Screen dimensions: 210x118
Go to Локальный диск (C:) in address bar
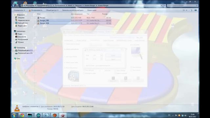45,6
